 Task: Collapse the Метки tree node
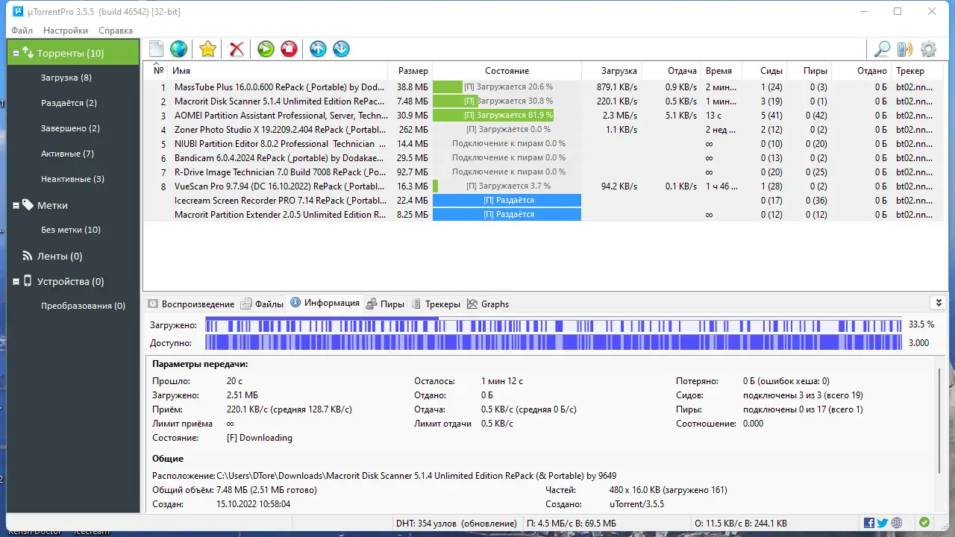(16, 205)
